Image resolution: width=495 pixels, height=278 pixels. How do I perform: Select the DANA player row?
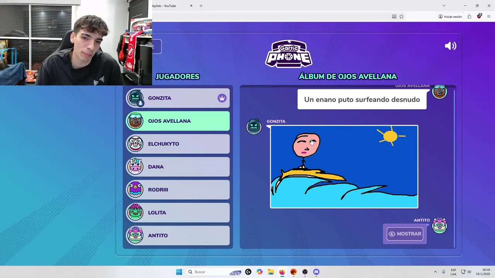(178, 167)
